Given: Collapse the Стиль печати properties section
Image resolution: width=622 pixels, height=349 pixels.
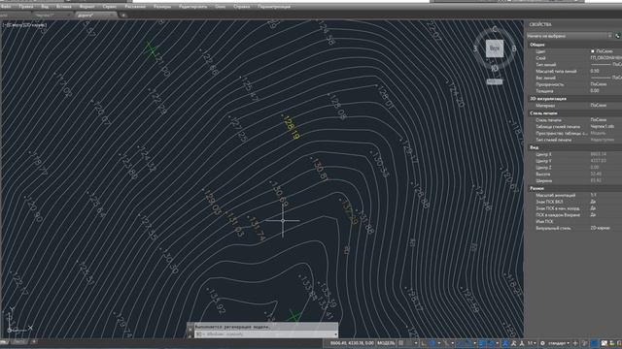Looking at the screenshot, I should tap(543, 113).
